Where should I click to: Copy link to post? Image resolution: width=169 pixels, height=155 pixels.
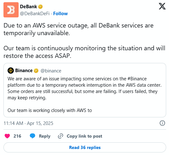tap(84, 136)
